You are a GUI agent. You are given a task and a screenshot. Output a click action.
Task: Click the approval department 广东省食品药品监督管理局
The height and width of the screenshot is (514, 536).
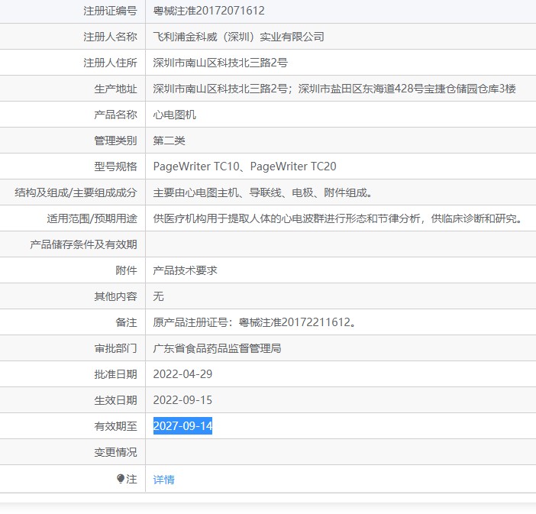pyautogui.click(x=217, y=348)
